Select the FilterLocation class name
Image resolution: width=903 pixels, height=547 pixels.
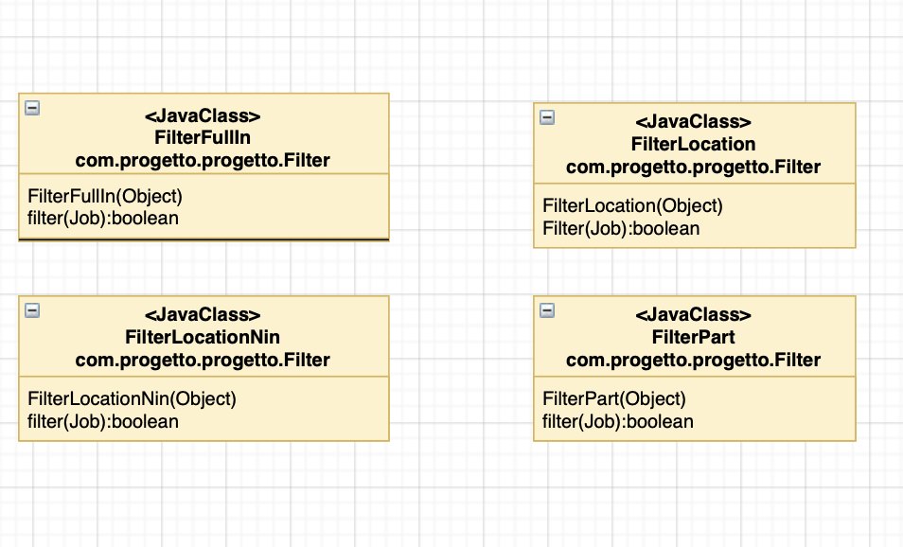(694, 144)
